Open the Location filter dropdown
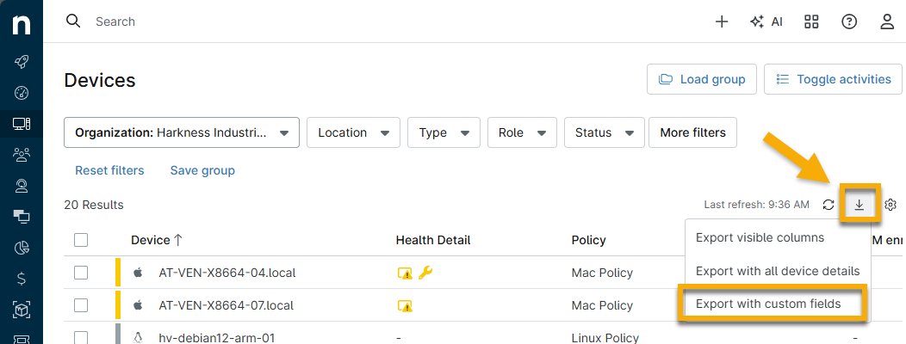This screenshot has height=344, width=906. 353,132
